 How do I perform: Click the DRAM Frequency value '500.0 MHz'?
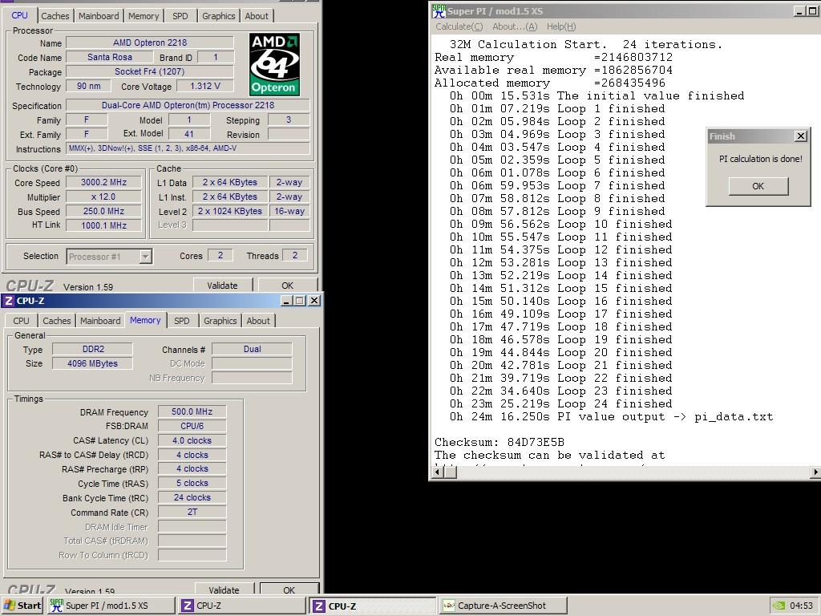pyautogui.click(x=192, y=411)
